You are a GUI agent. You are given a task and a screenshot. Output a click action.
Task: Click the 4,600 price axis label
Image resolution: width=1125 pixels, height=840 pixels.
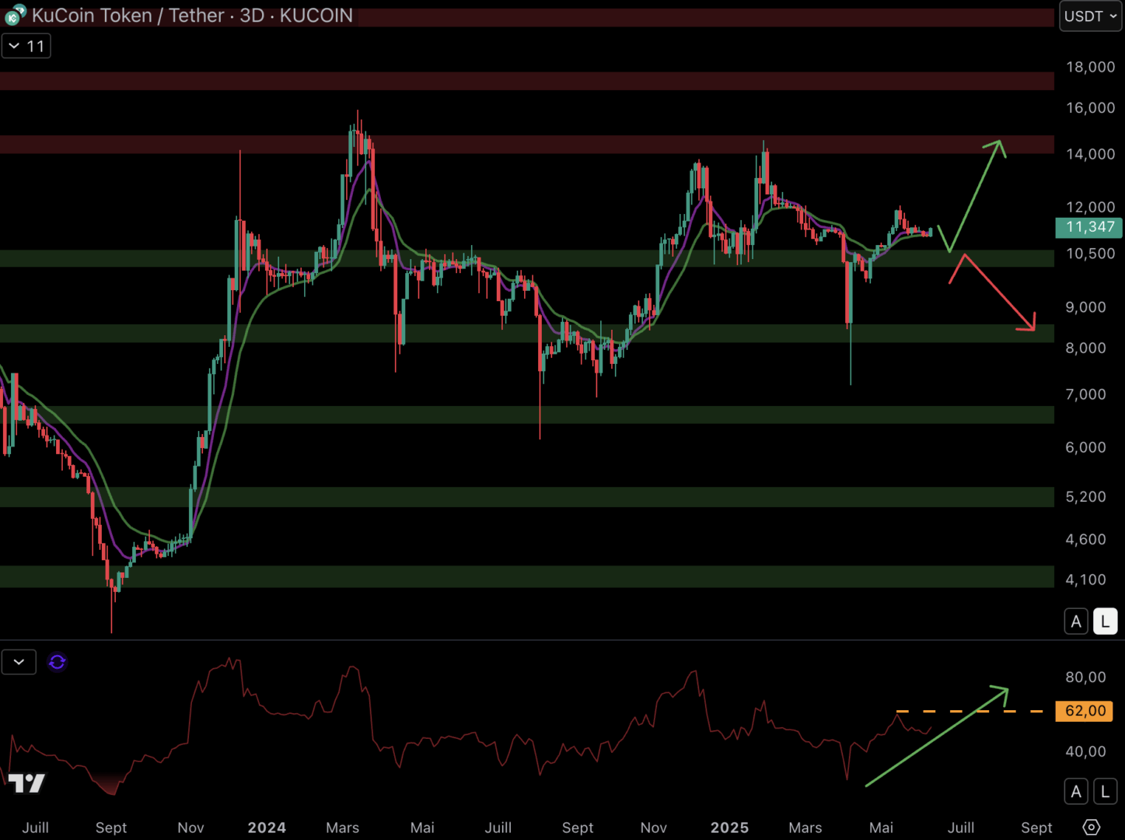click(x=1085, y=539)
